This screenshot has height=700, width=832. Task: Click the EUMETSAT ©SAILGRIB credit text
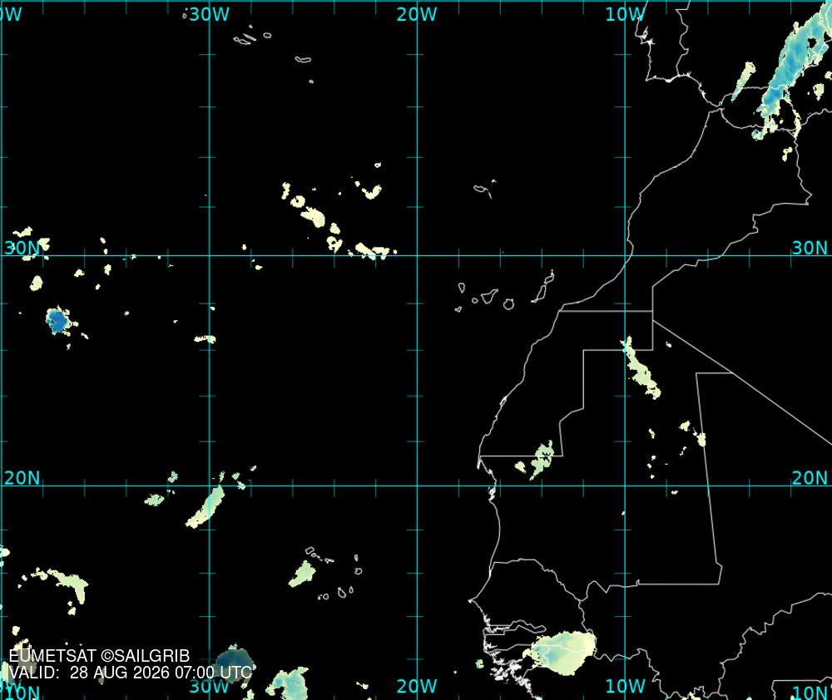coord(99,656)
